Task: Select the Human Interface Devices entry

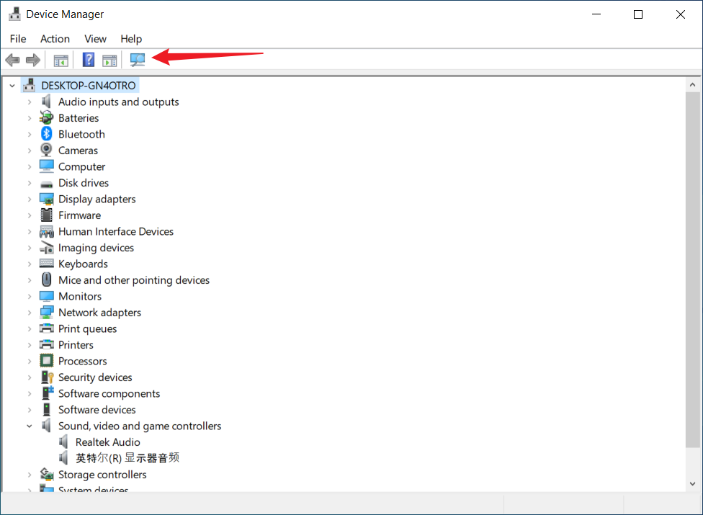Action: [116, 231]
